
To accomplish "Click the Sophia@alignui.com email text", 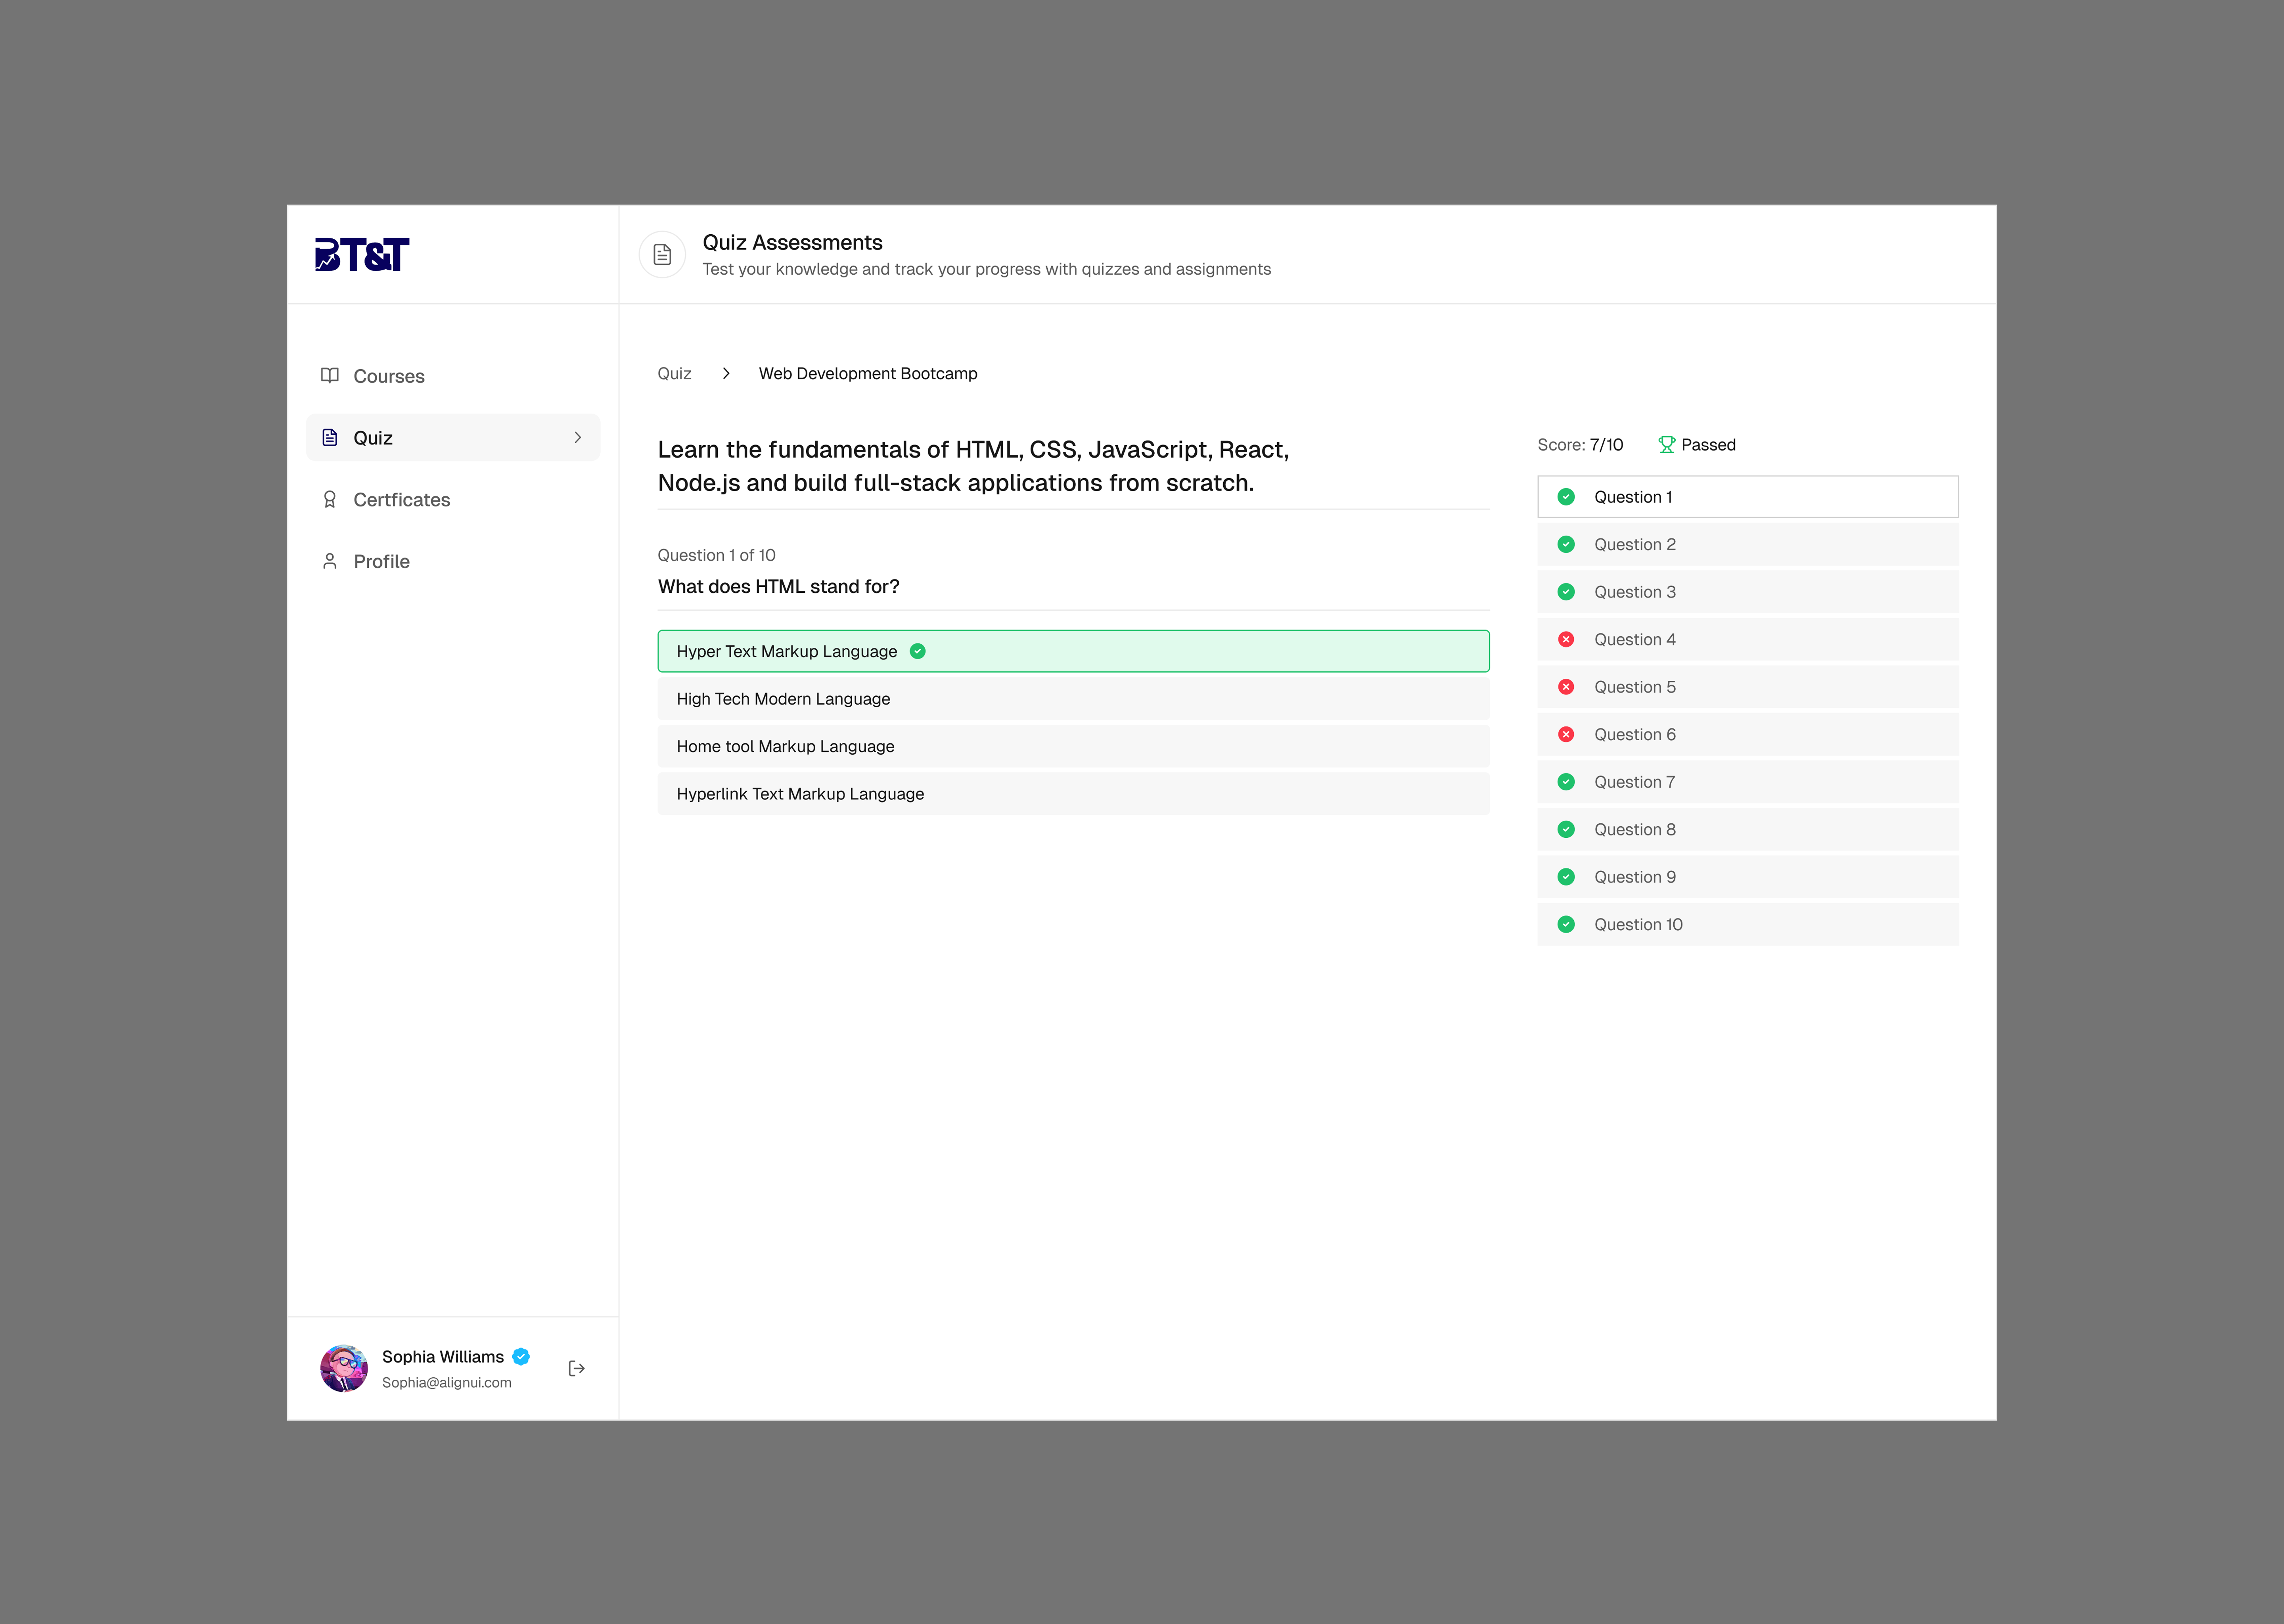I will 447,1383.
